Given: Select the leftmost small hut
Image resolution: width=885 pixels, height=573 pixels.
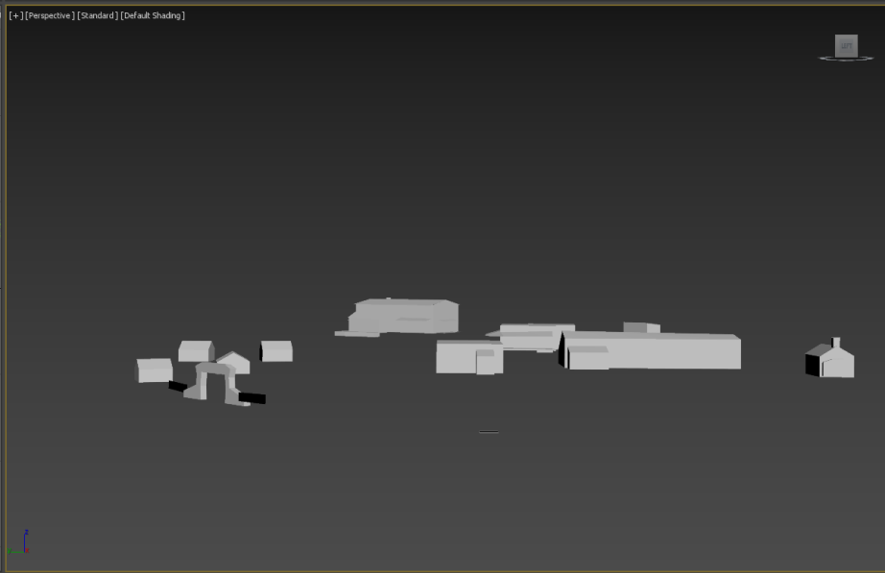Looking at the screenshot, I should click(x=155, y=370).
